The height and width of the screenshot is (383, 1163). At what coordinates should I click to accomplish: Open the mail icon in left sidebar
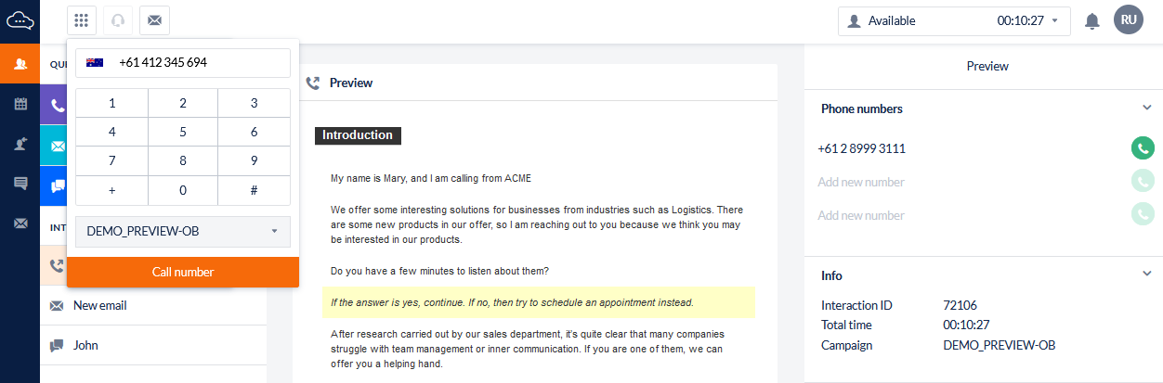click(x=20, y=223)
